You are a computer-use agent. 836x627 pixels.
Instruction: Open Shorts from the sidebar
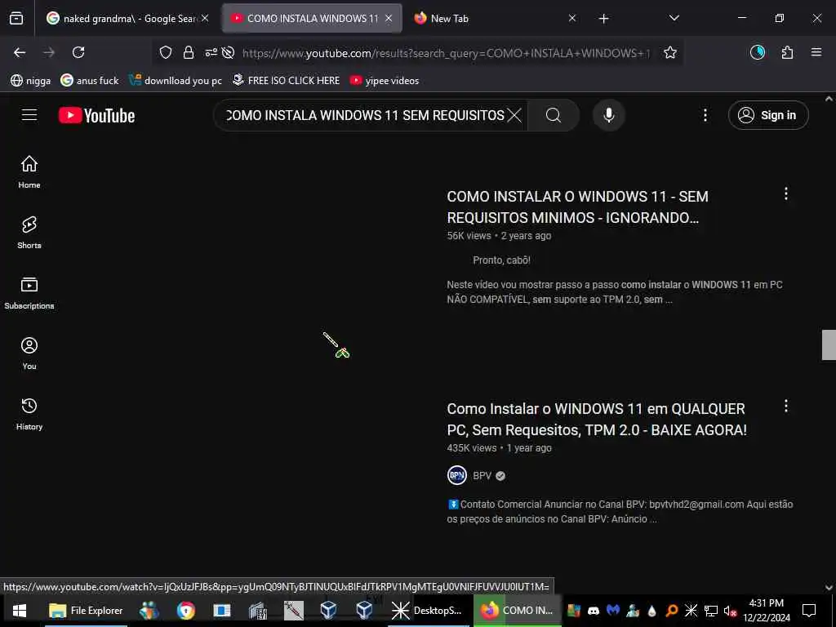(x=29, y=233)
